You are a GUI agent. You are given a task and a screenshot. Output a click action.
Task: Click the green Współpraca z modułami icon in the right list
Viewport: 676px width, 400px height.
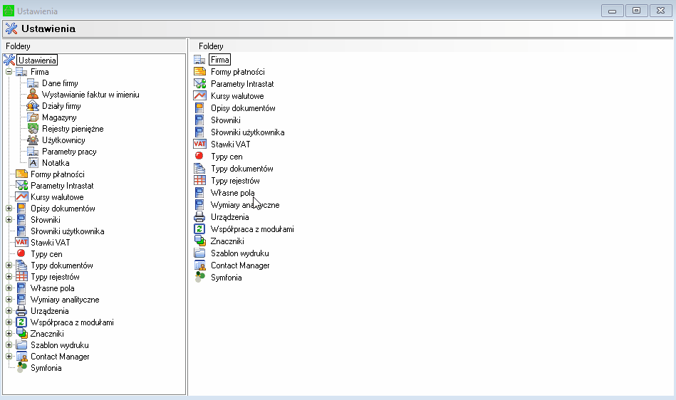click(x=199, y=229)
